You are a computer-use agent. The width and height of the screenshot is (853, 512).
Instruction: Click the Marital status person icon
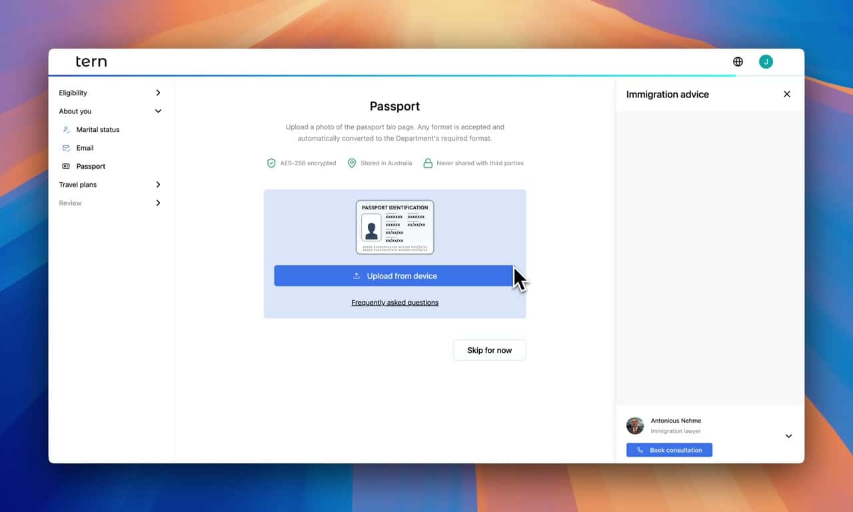pos(66,130)
